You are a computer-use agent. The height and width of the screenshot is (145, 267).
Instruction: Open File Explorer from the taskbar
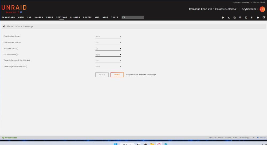(x=152, y=144)
